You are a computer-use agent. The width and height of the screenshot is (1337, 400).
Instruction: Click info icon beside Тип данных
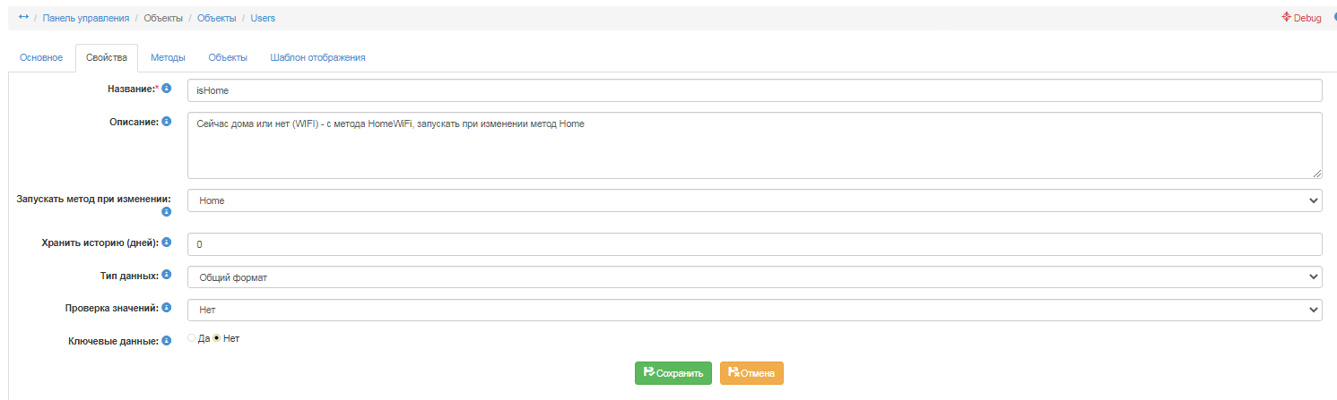(x=167, y=276)
